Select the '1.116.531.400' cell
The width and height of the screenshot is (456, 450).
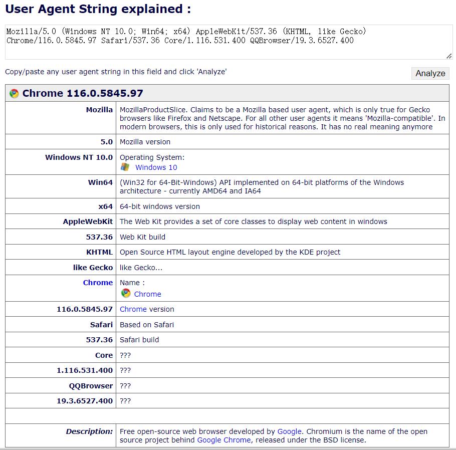(61, 370)
